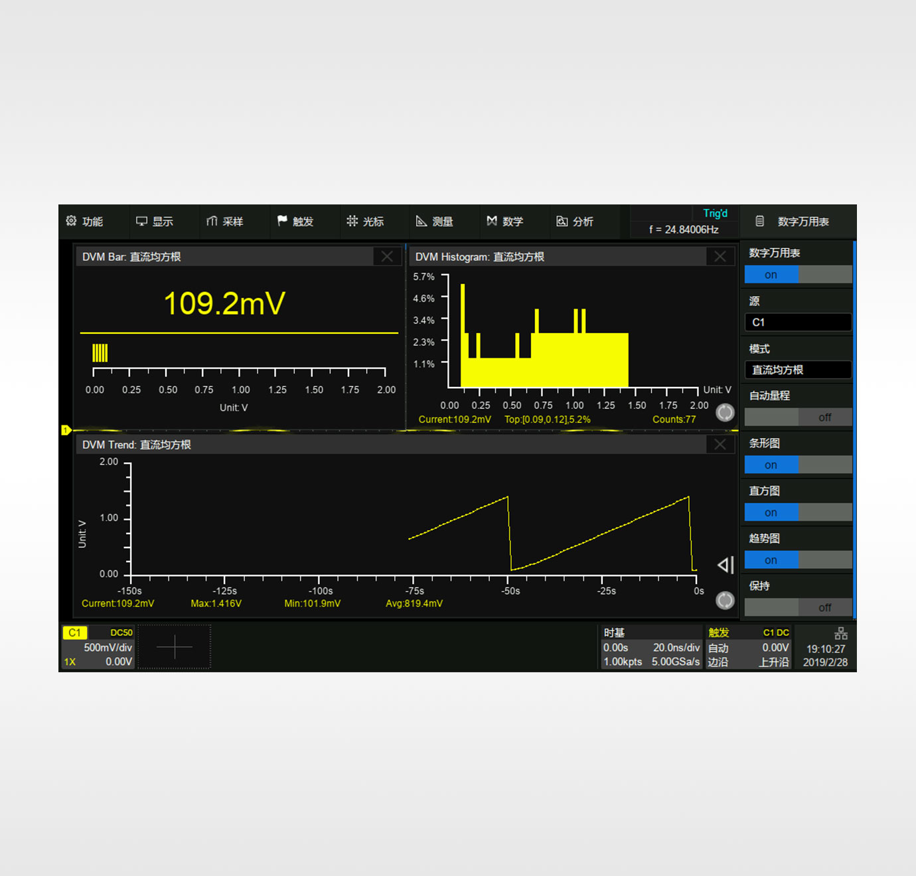Image resolution: width=916 pixels, height=876 pixels.
Task: Click the 分析 analysis icon
Action: [x=562, y=221]
